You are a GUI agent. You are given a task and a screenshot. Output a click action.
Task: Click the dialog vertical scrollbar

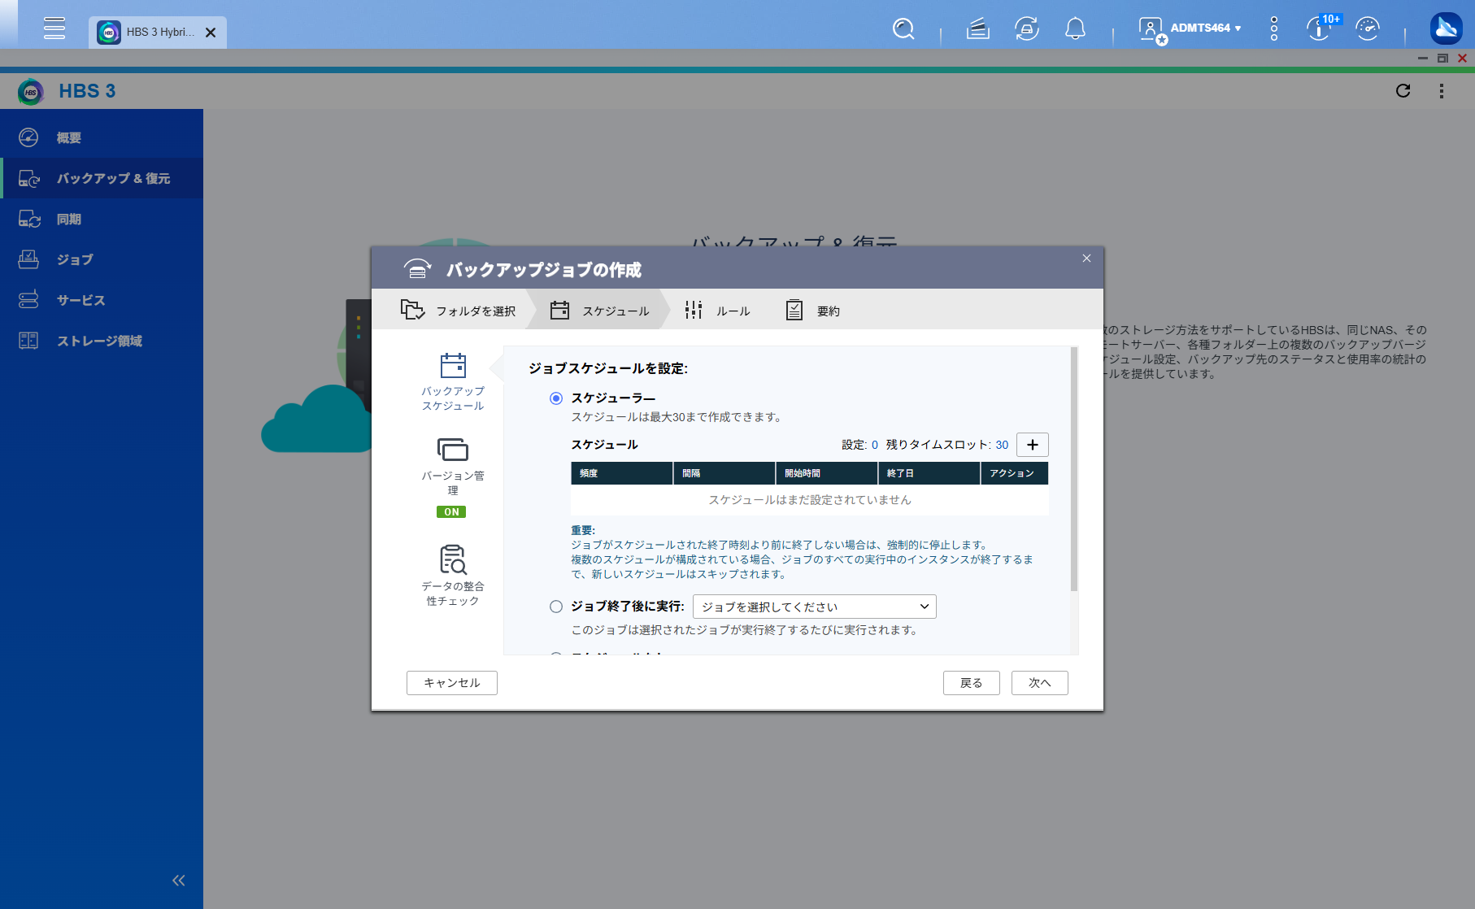1074,469
